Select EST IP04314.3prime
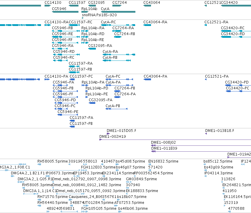 point(219,173)
